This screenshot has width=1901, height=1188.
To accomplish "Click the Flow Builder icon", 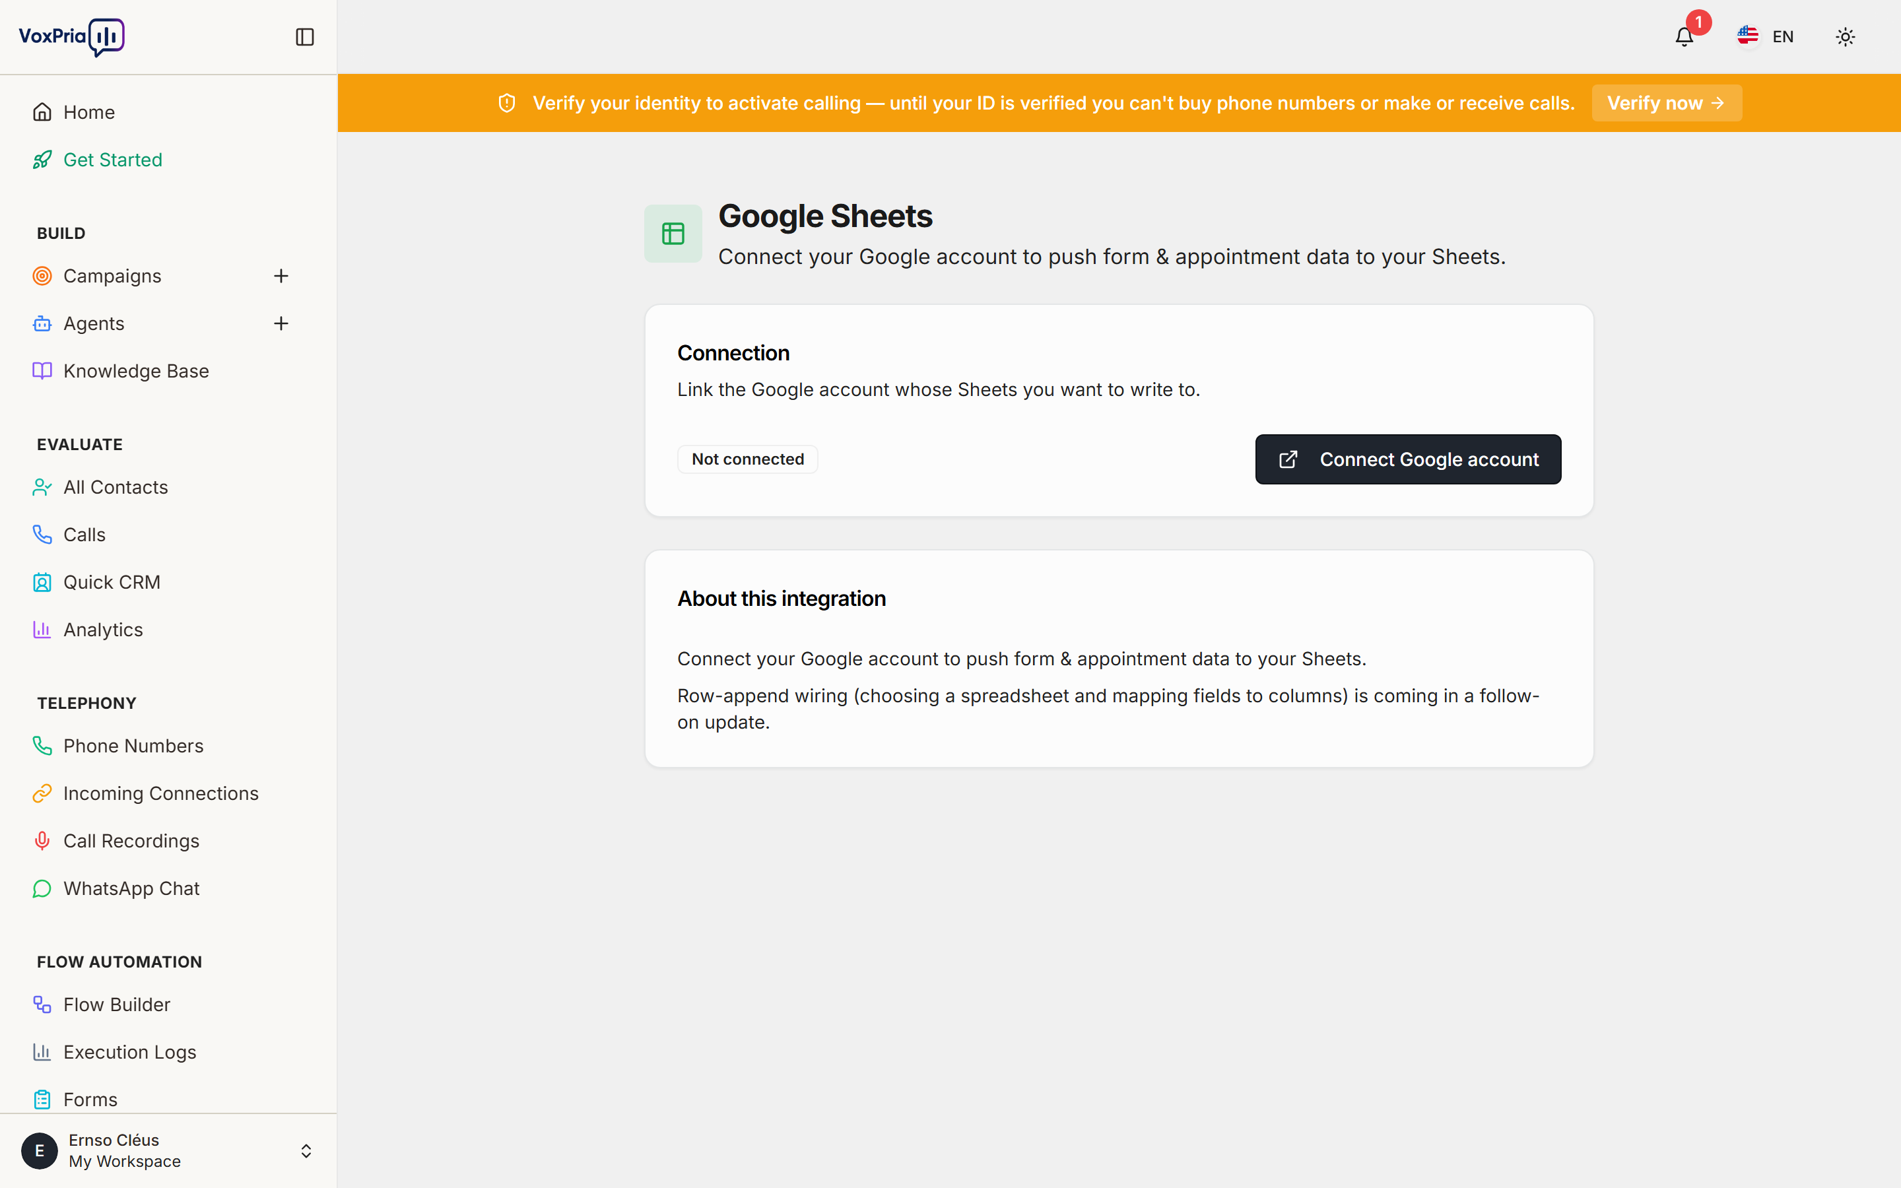I will [42, 1005].
